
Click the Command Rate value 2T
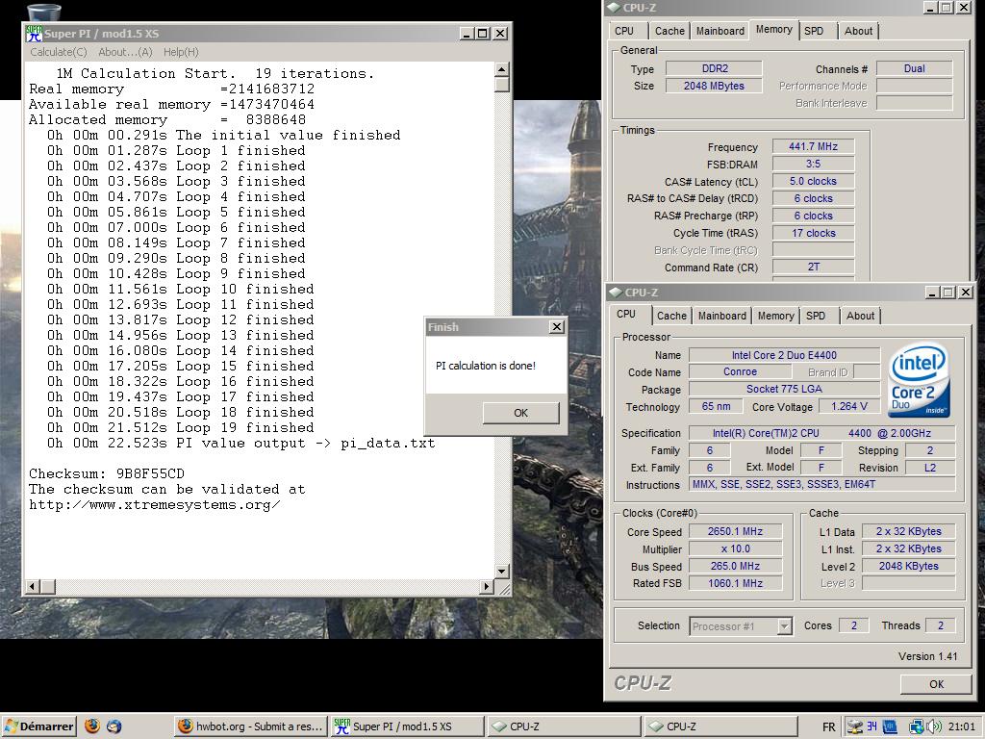click(813, 268)
